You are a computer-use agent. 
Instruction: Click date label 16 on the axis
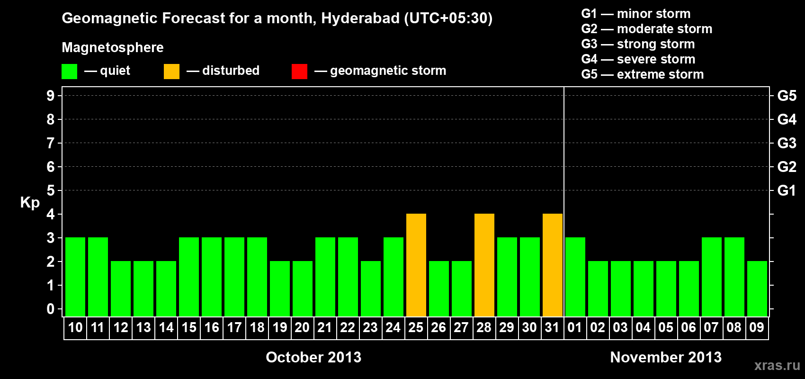click(212, 327)
